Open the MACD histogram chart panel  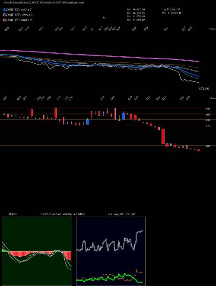tap(37, 251)
